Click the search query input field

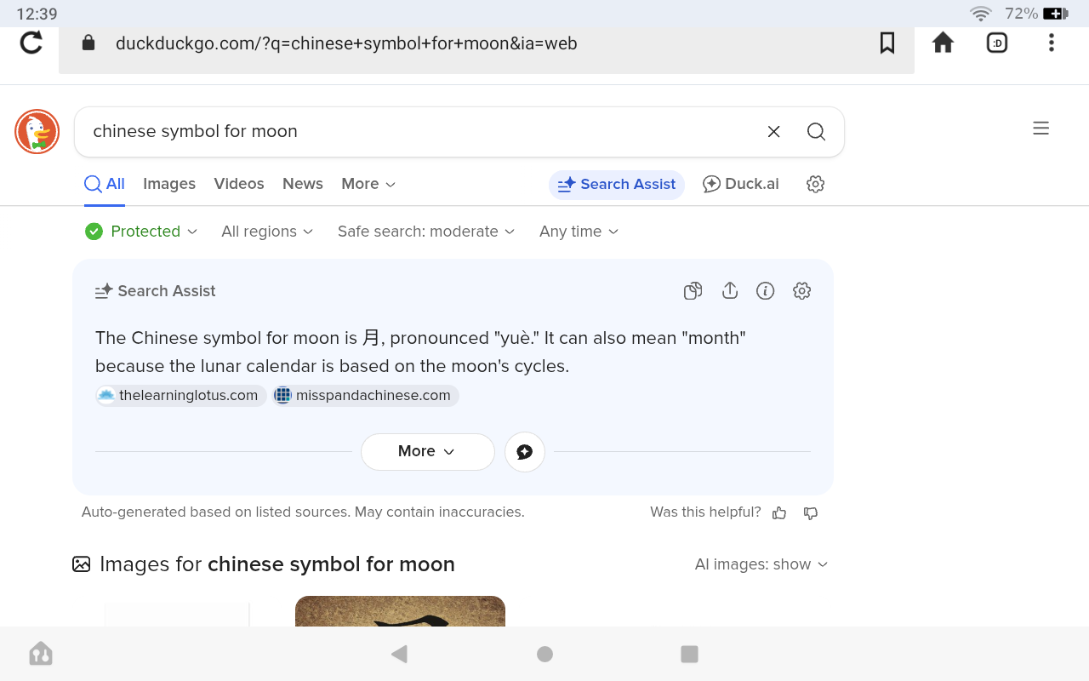(x=417, y=131)
